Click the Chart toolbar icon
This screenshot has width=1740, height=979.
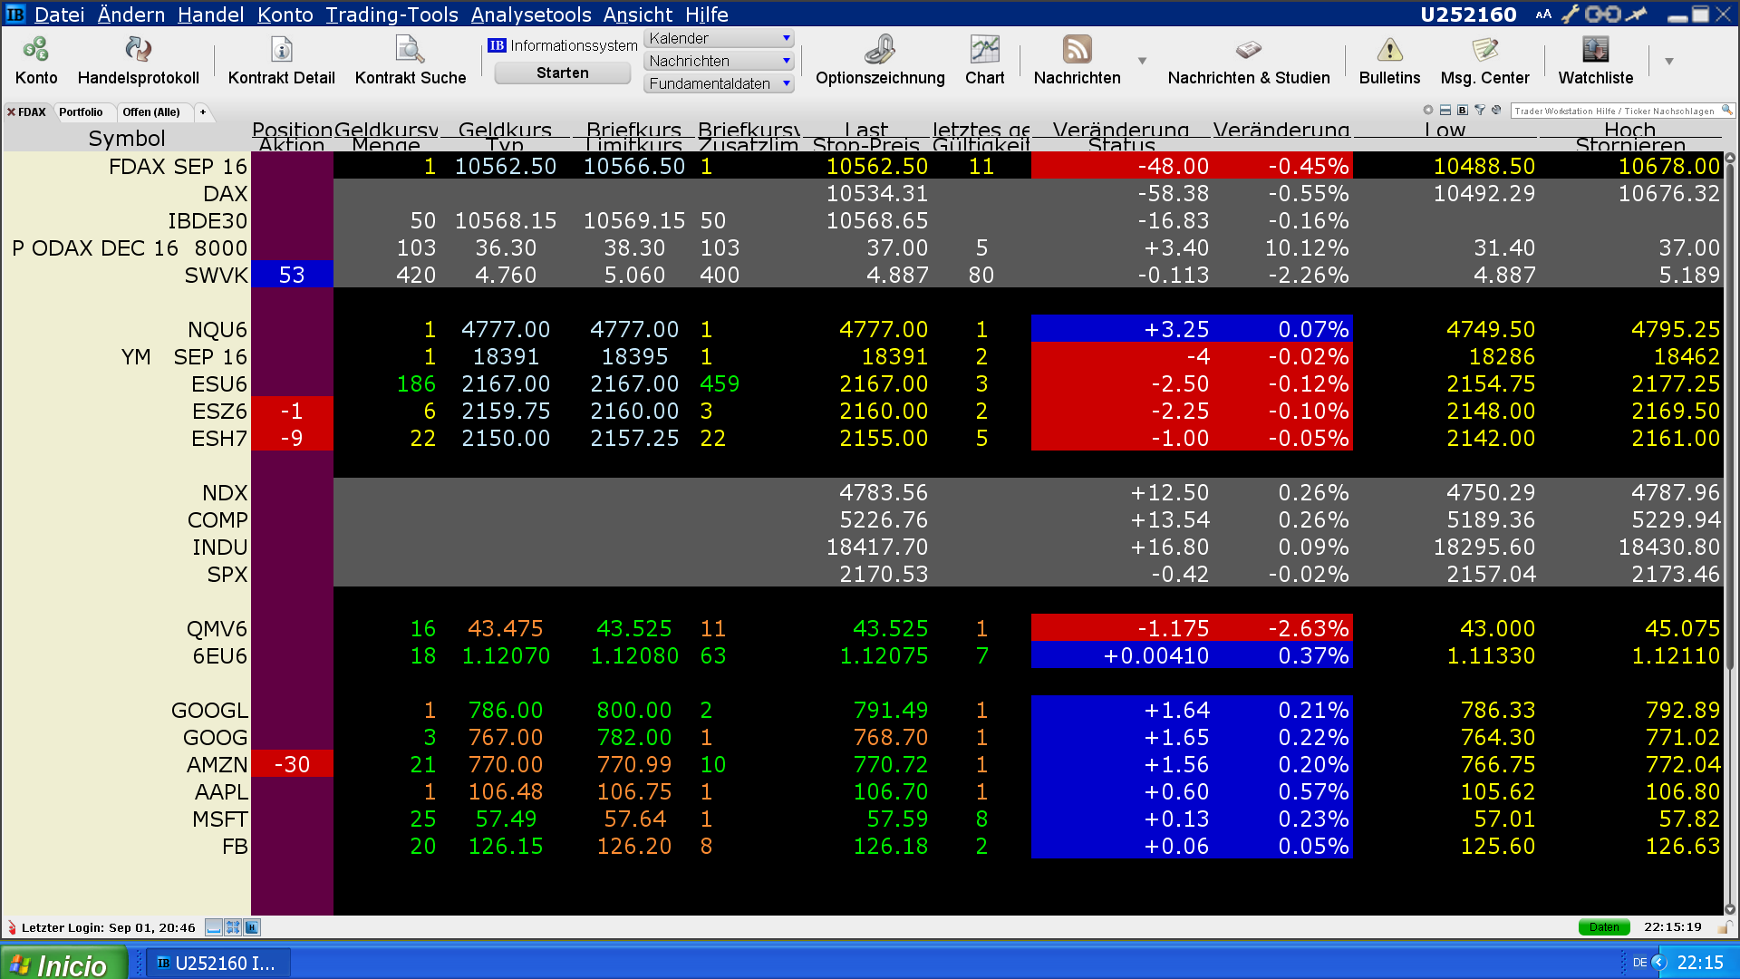(984, 51)
